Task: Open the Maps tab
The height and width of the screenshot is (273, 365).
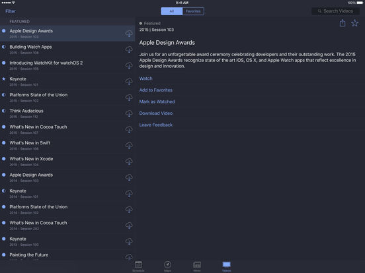Action: [x=167, y=266]
